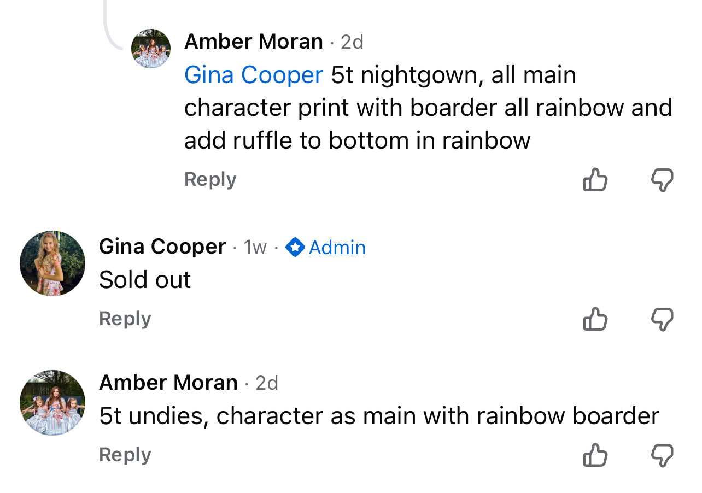Screen dimensions: 702x493
Task: Dislike Amber Moran's nightgown reply
Action: [662, 179]
